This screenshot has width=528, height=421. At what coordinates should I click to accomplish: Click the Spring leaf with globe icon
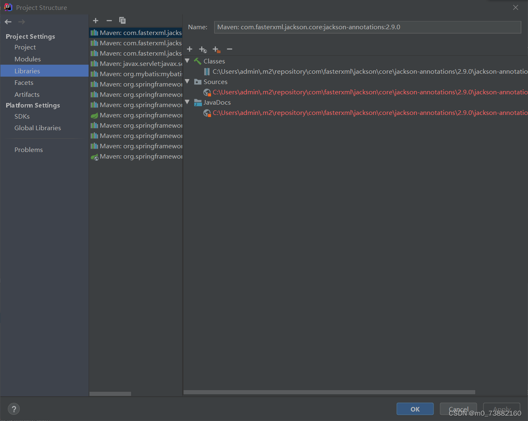(94, 157)
